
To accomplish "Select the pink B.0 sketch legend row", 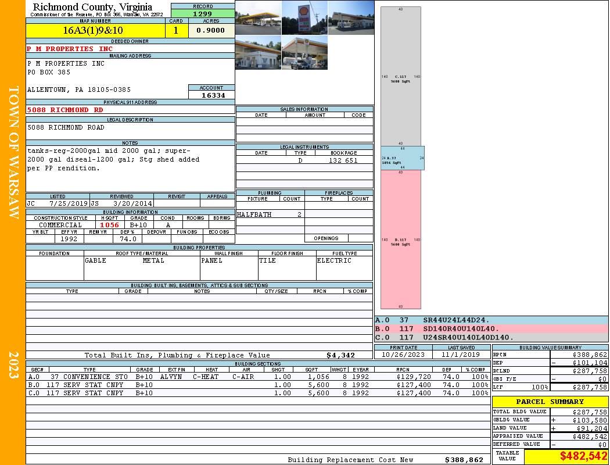I will tap(491, 329).
